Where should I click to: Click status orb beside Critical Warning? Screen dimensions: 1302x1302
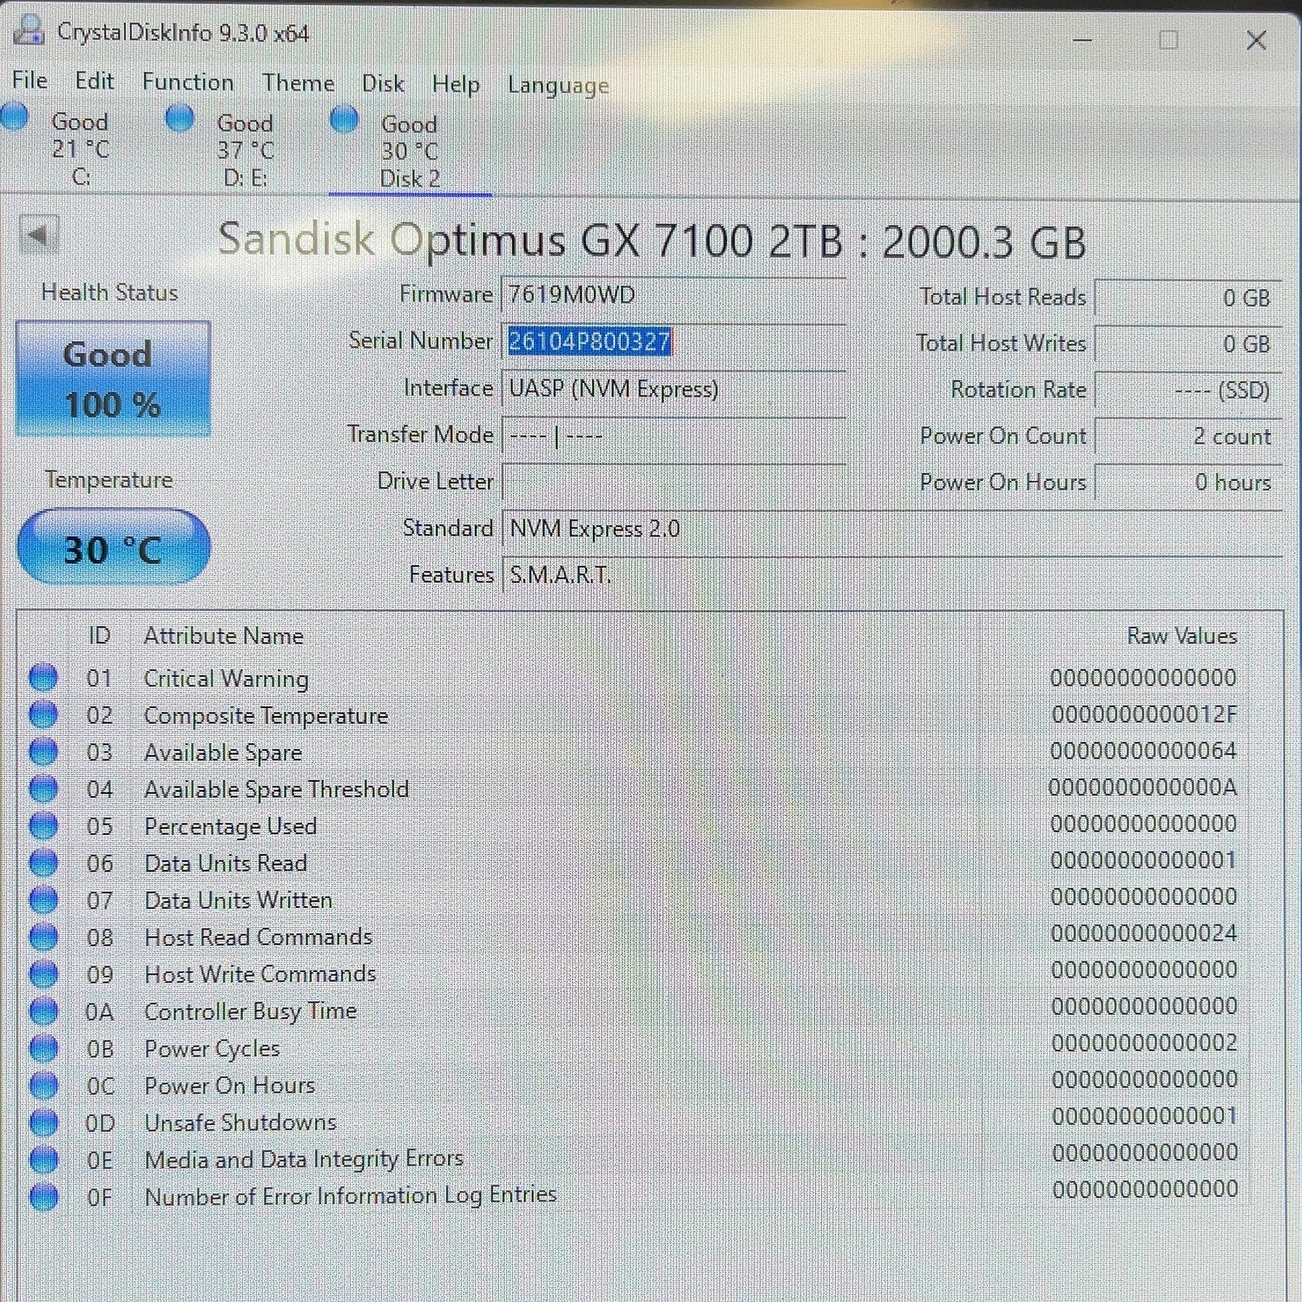click(43, 677)
